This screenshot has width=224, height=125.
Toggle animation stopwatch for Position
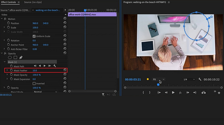click(x=8, y=23)
